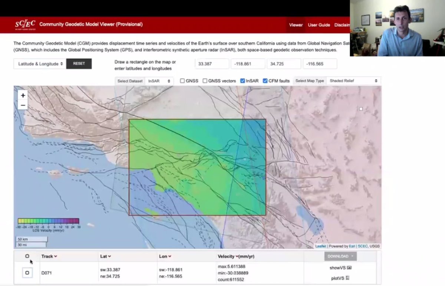Click the presenter video thumbnail
The height and width of the screenshot is (286, 445).
tap(398, 28)
